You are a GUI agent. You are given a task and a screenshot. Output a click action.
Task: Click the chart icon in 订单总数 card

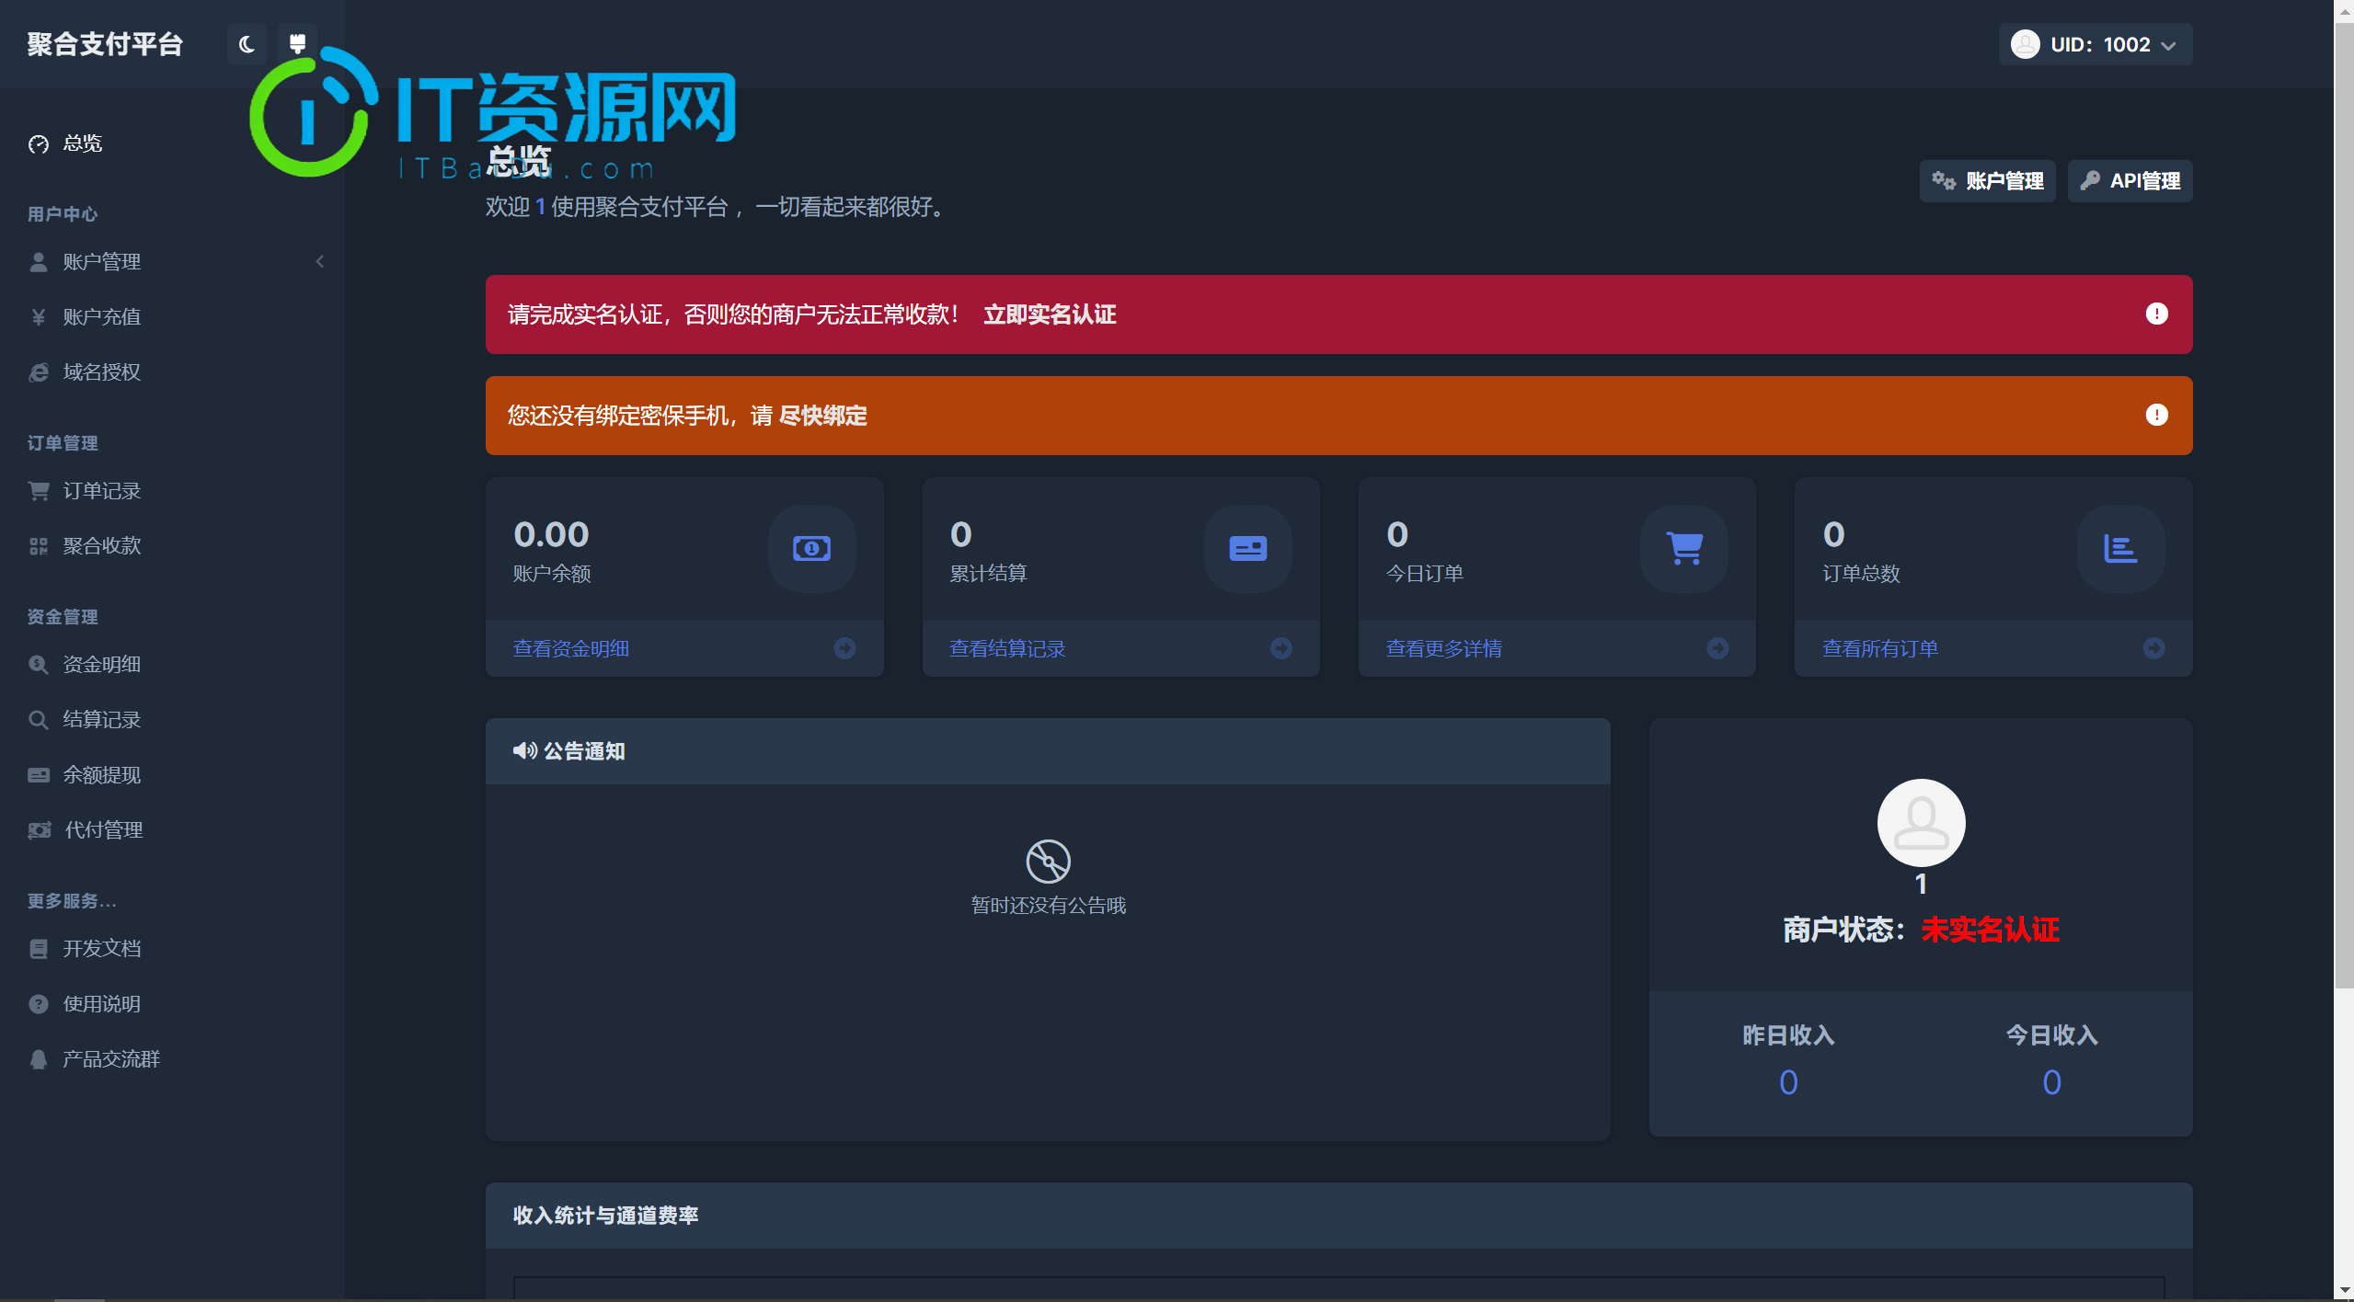2120,549
